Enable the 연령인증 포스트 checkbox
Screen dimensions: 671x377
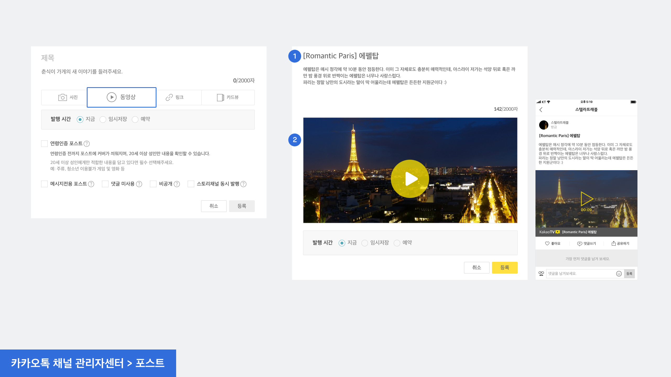45,143
